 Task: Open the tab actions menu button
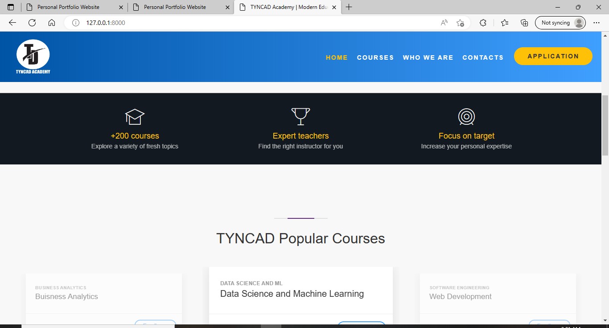(11, 7)
